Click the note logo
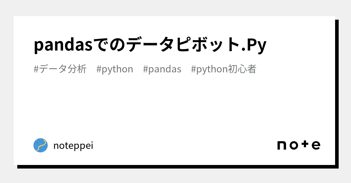The width and height of the screenshot is (351, 183). point(299,145)
